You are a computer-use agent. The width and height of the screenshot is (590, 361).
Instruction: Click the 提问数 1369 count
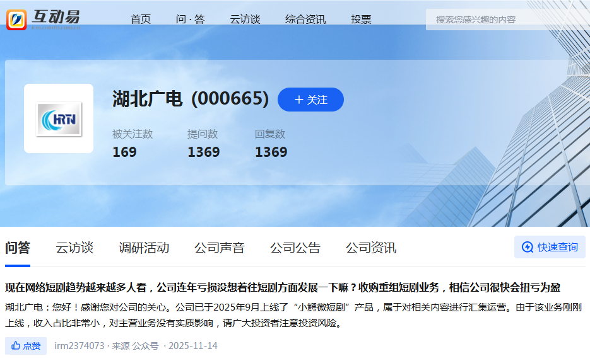point(204,143)
